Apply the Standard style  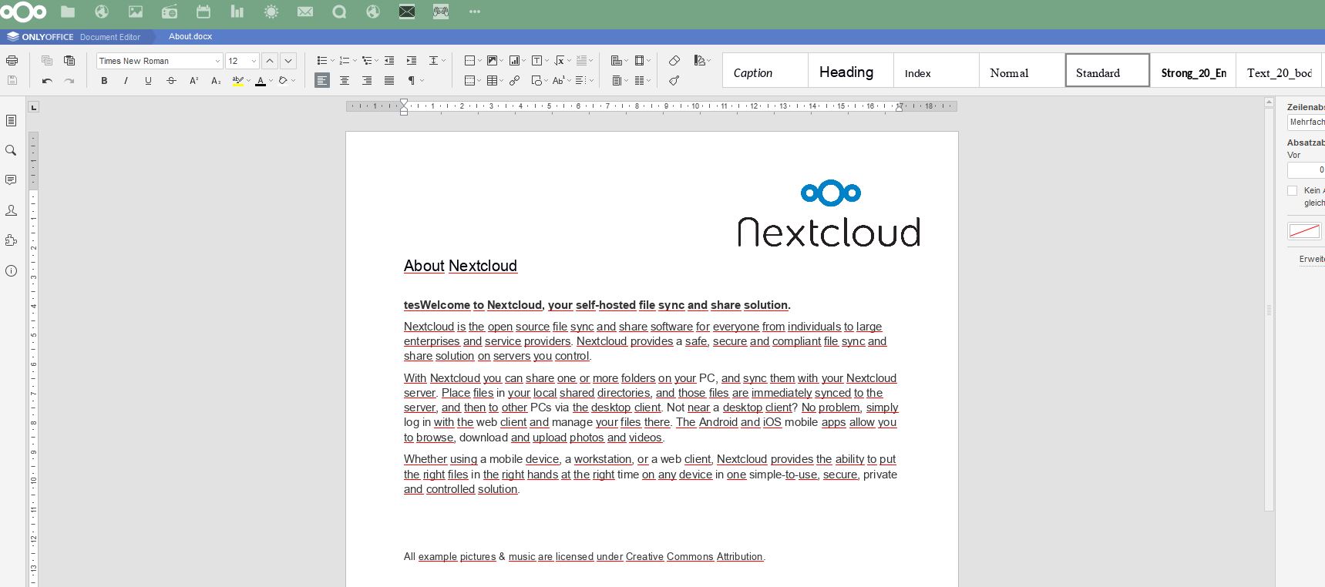coord(1108,70)
